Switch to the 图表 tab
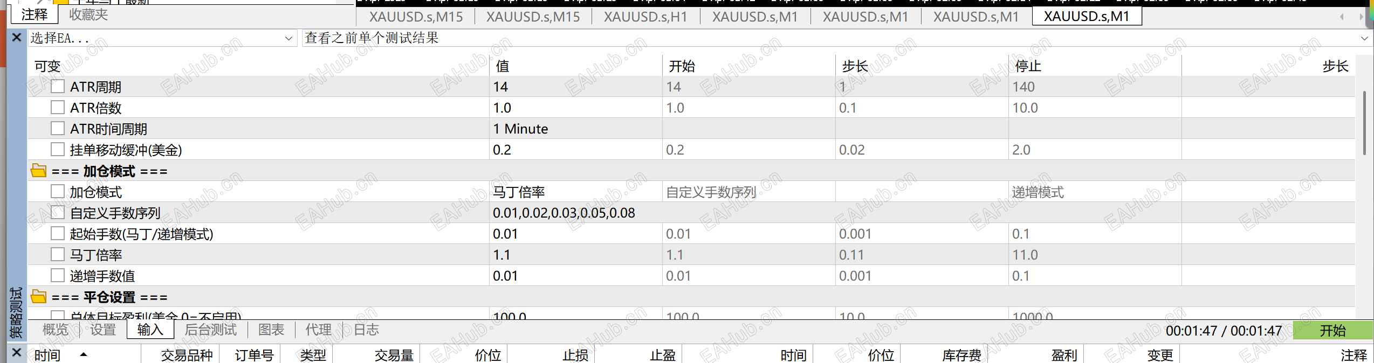Image resolution: width=1374 pixels, height=363 pixels. [271, 330]
